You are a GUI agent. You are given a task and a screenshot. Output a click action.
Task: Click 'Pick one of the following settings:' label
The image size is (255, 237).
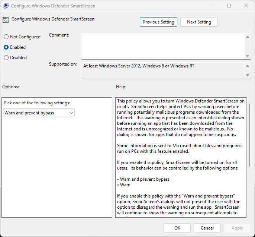pyautogui.click(x=37, y=103)
